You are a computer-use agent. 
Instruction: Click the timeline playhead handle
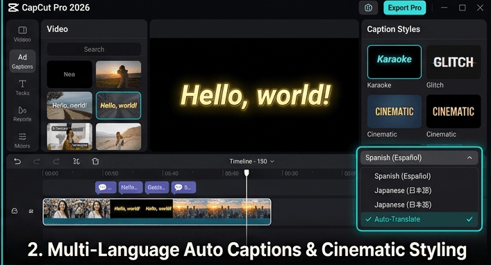pyautogui.click(x=247, y=173)
